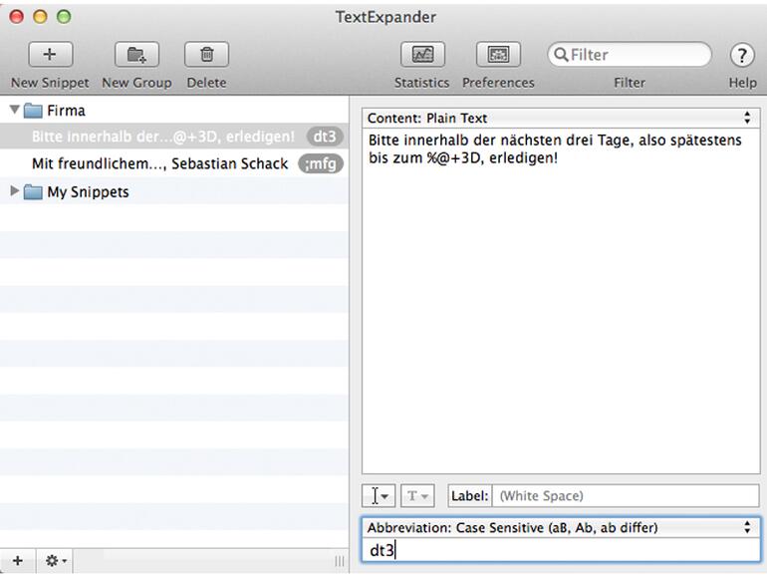Open the Statistics panel
Image resolution: width=767 pixels, height=576 pixels.
pos(422,55)
